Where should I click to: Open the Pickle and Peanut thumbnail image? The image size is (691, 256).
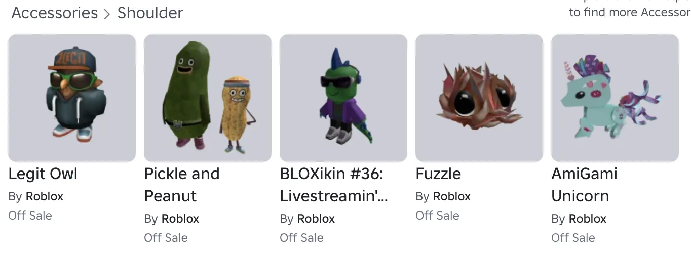coord(208,98)
